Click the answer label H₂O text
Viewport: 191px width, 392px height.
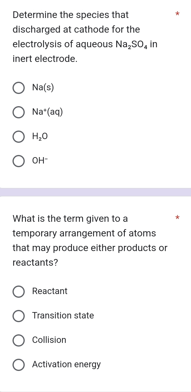[40, 137]
